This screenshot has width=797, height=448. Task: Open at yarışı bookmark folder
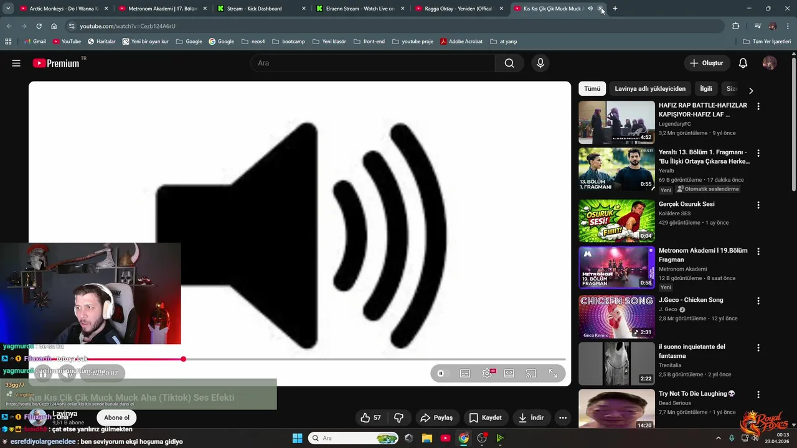pos(504,42)
